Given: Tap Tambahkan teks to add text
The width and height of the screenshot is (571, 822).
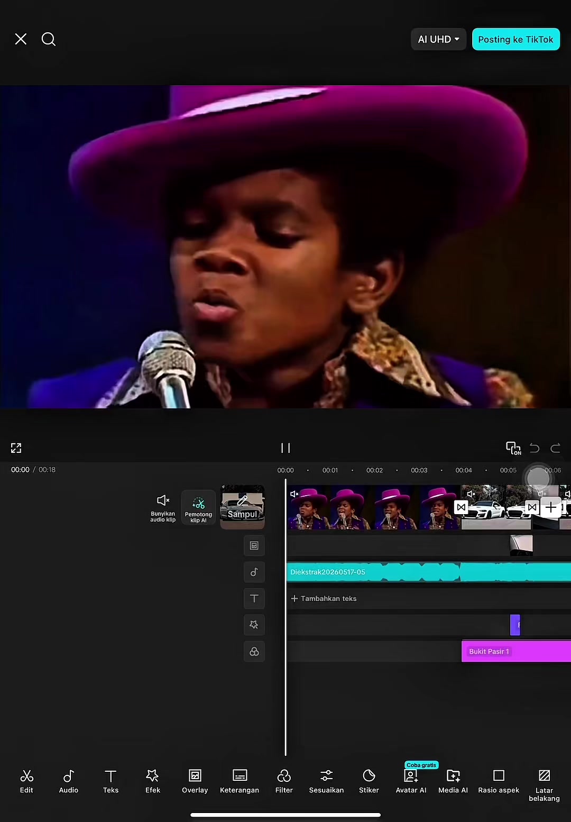Looking at the screenshot, I should (x=324, y=598).
